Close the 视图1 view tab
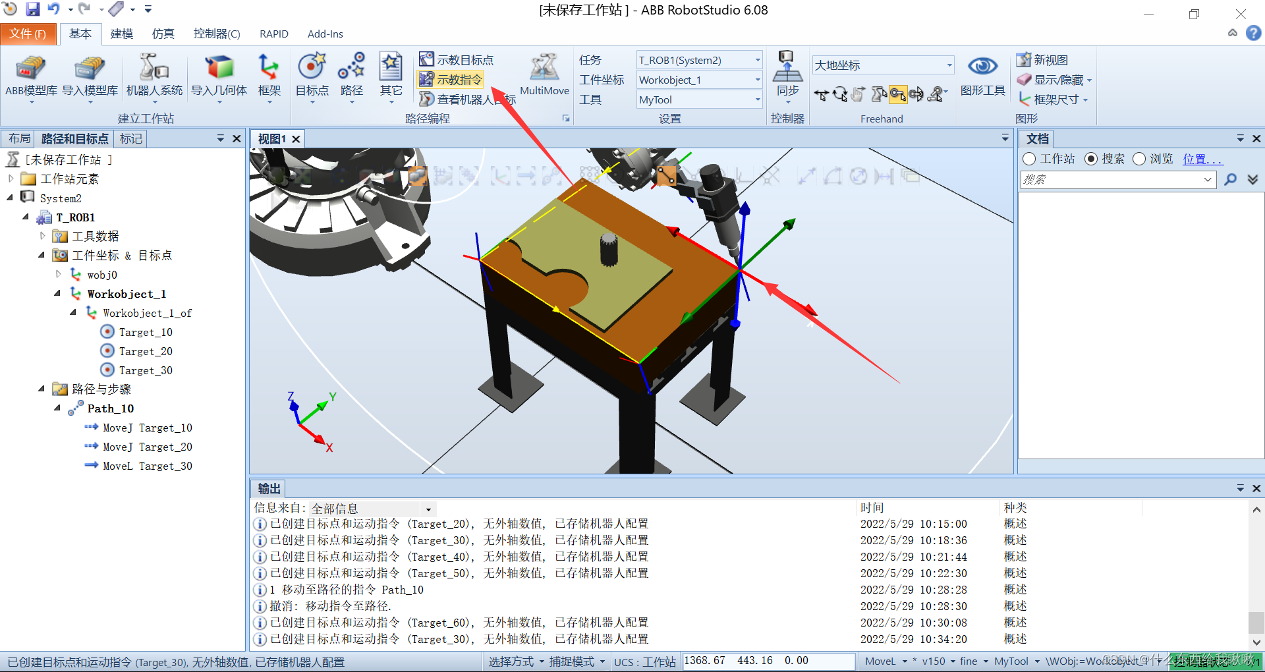Viewport: 1265px width, 672px height. coord(296,139)
